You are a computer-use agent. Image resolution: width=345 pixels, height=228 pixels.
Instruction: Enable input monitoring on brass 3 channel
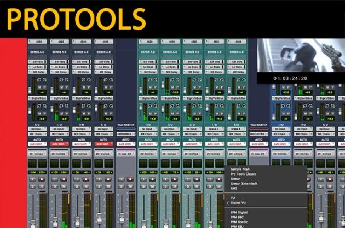click(x=210, y=179)
